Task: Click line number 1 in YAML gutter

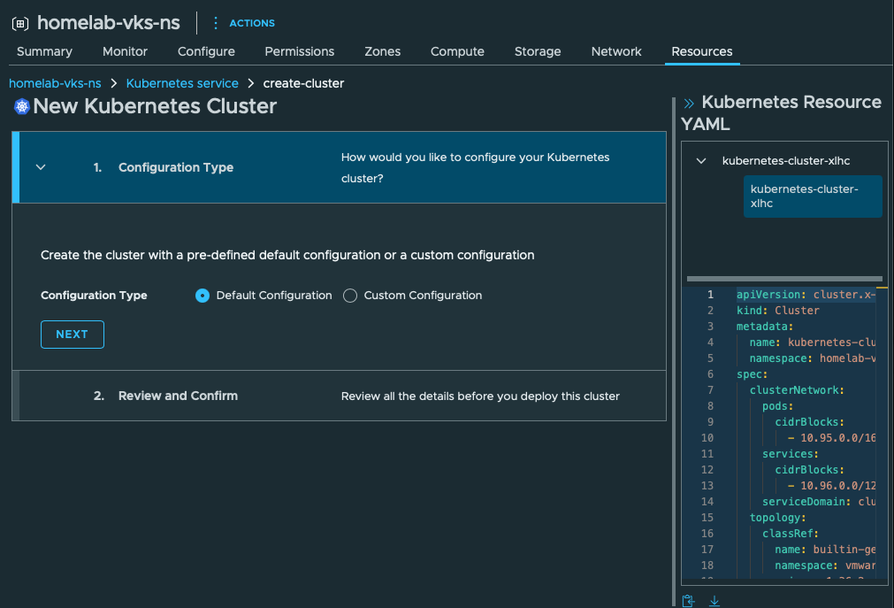Action: [710, 295]
